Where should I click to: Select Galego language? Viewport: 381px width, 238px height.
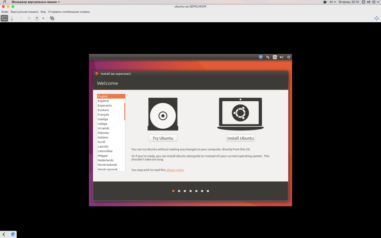111,123
